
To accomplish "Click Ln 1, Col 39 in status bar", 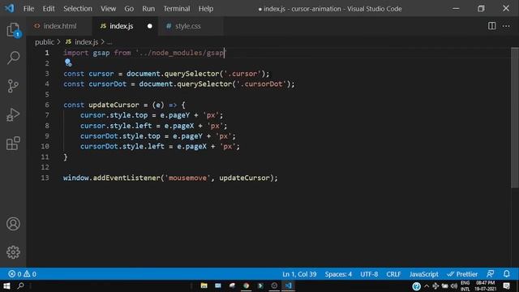I will (299, 274).
